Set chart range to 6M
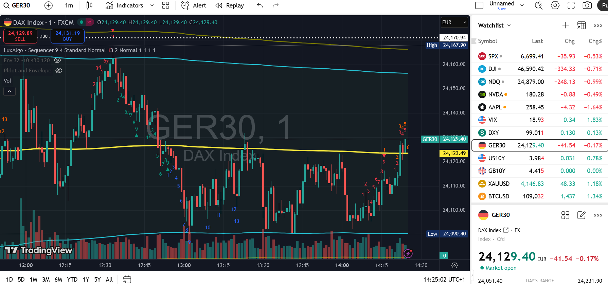This screenshot has height=284, width=608. [x=58, y=280]
